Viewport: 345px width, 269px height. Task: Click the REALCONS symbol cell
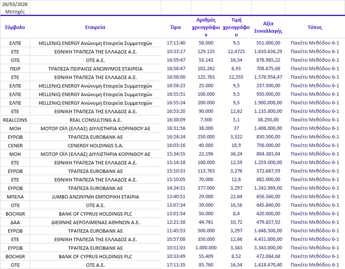pos(15,120)
